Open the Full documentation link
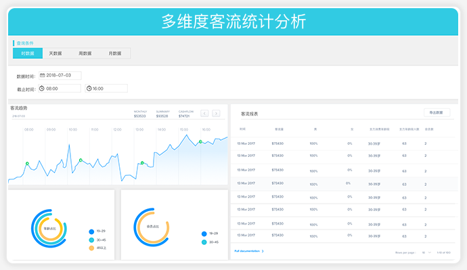Screen dimensions: 467x270 coord(247,251)
